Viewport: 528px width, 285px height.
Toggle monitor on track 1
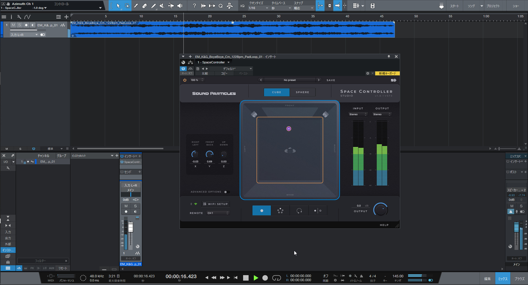pyautogui.click(x=33, y=25)
